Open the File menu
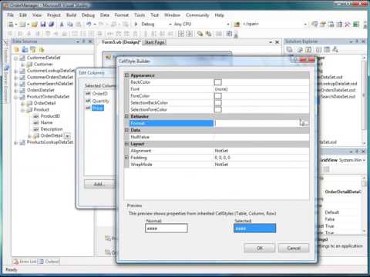The height and width of the screenshot is (277, 370). point(10,15)
